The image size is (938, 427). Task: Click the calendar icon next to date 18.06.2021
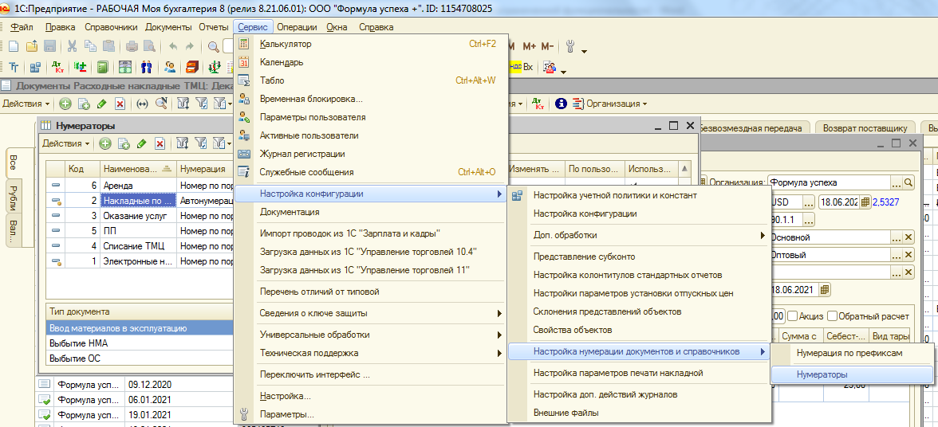(x=824, y=289)
